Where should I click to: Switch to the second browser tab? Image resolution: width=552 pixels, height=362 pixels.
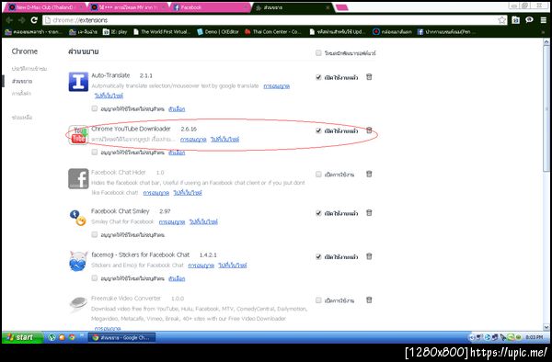tap(127, 7)
